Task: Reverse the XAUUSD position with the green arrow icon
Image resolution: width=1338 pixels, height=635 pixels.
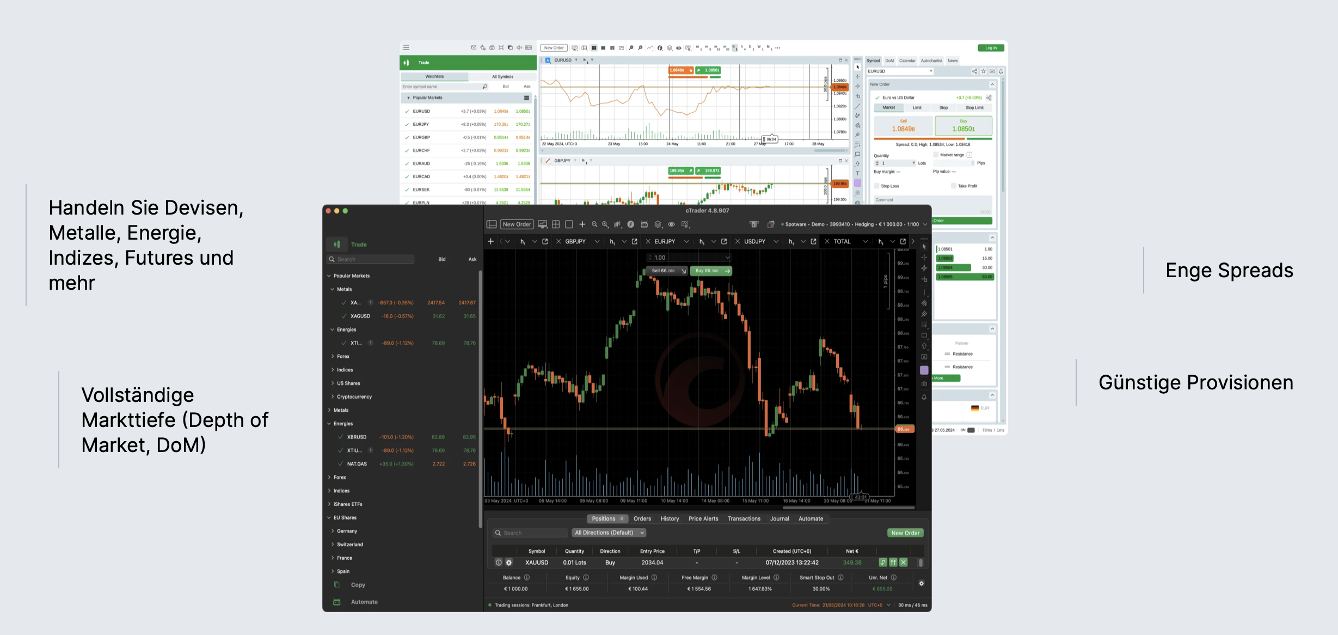Action: (883, 563)
